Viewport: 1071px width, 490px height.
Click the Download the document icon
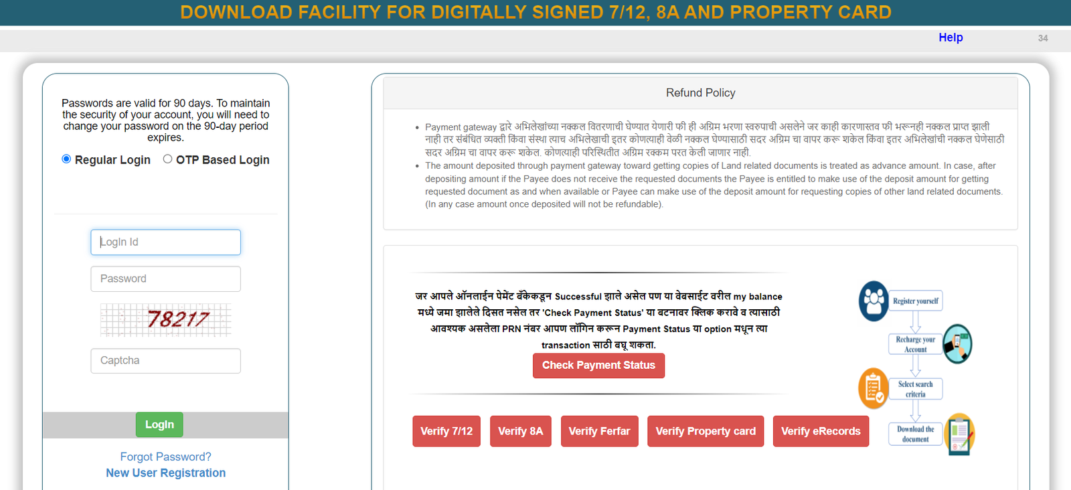959,434
